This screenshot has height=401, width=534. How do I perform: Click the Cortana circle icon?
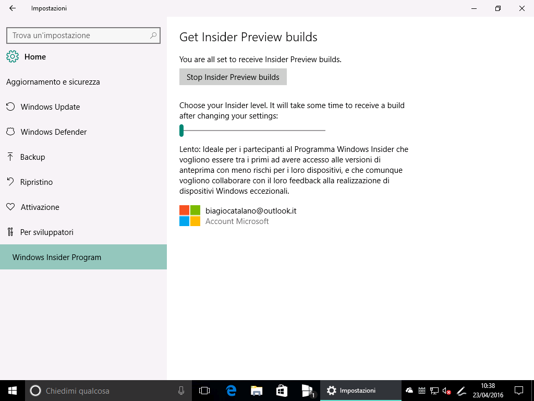35,391
